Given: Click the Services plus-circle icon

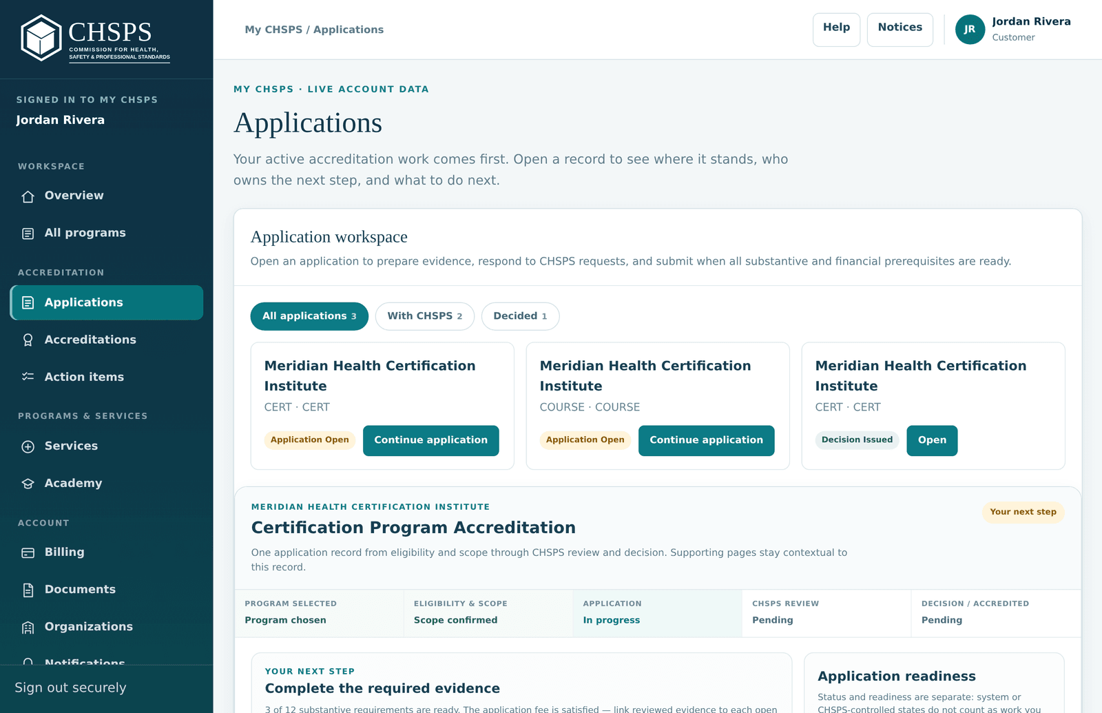Looking at the screenshot, I should coord(28,446).
